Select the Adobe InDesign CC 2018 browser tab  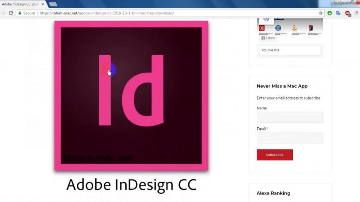coord(23,4)
